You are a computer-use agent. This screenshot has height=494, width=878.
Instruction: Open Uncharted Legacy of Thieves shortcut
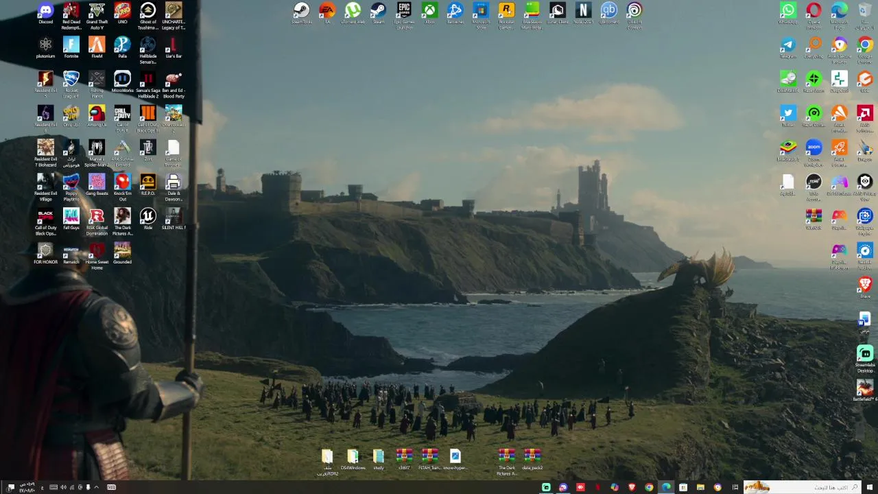pyautogui.click(x=174, y=16)
